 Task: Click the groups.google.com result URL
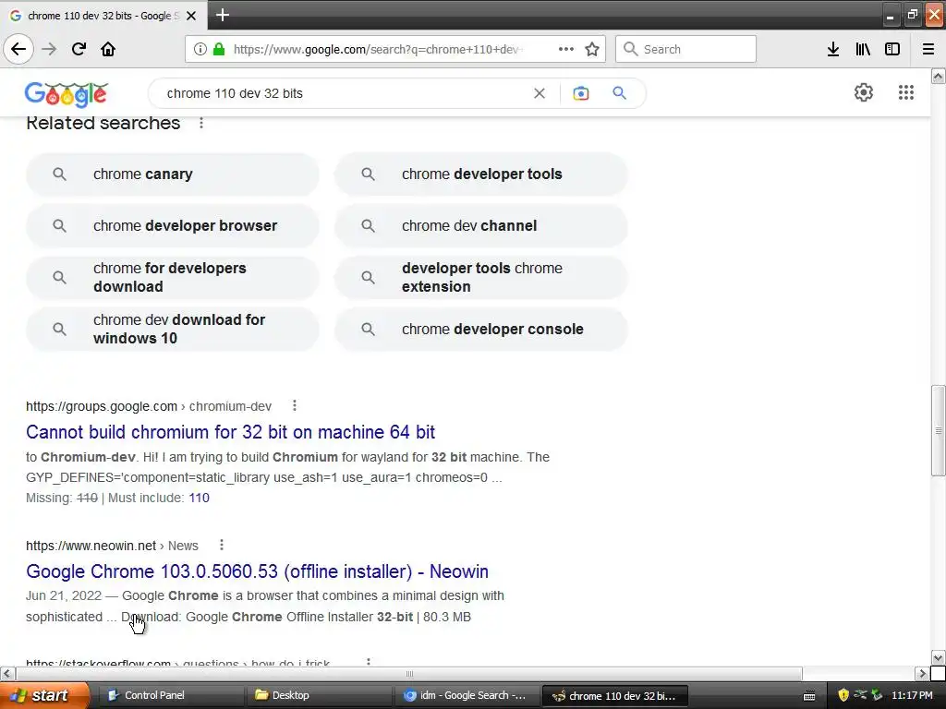click(149, 406)
